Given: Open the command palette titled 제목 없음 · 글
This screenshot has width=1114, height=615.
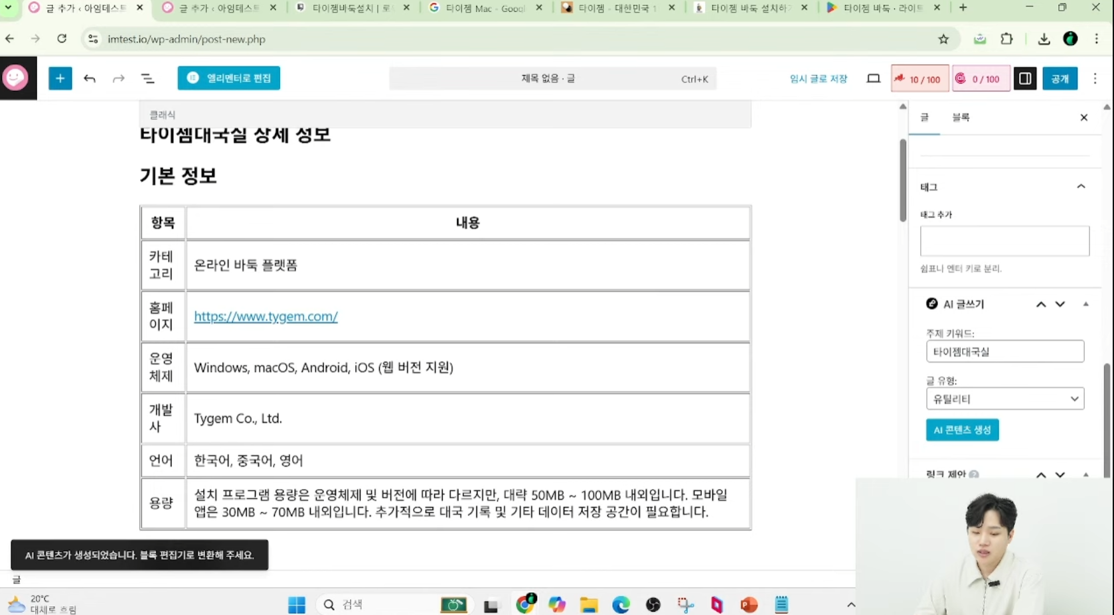Looking at the screenshot, I should coord(552,78).
